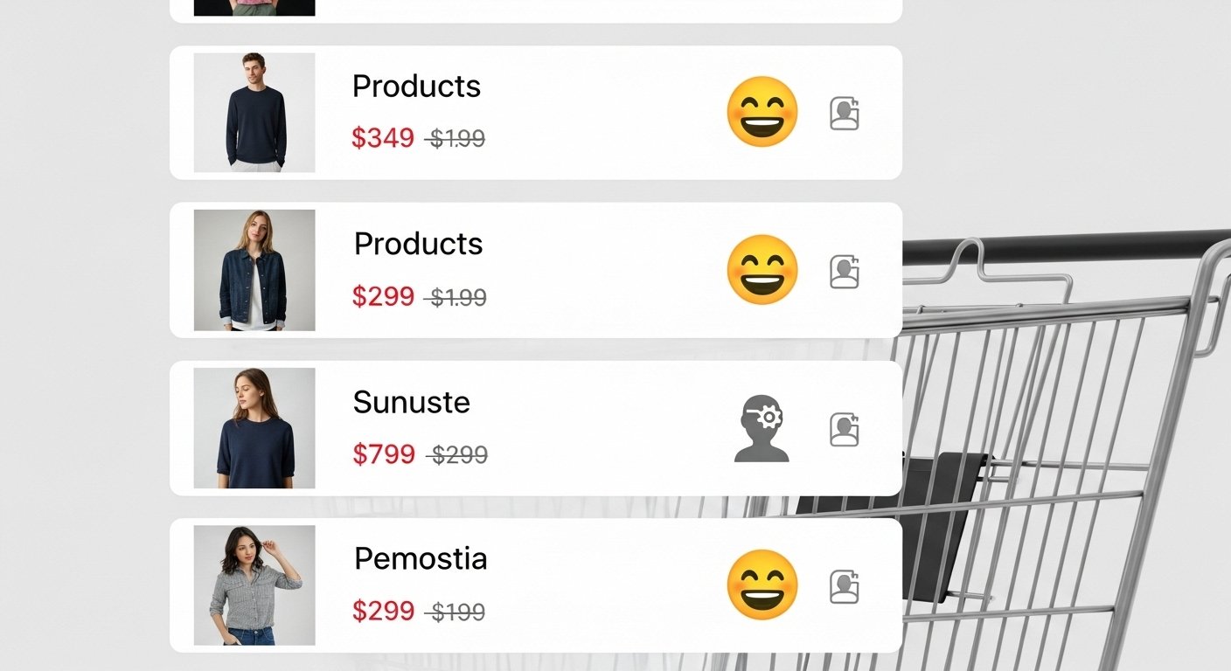Select the Sunuste product photo
This screenshot has width=1231, height=671.
pos(254,427)
